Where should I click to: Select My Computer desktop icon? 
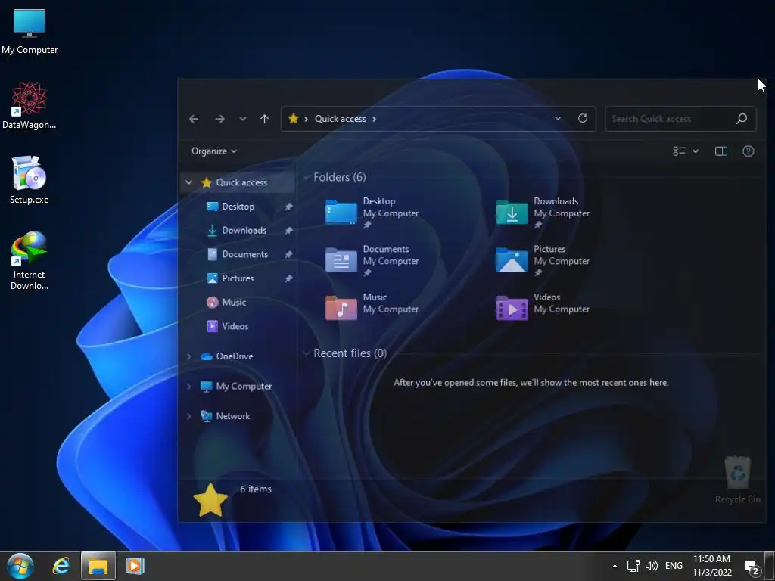30,32
